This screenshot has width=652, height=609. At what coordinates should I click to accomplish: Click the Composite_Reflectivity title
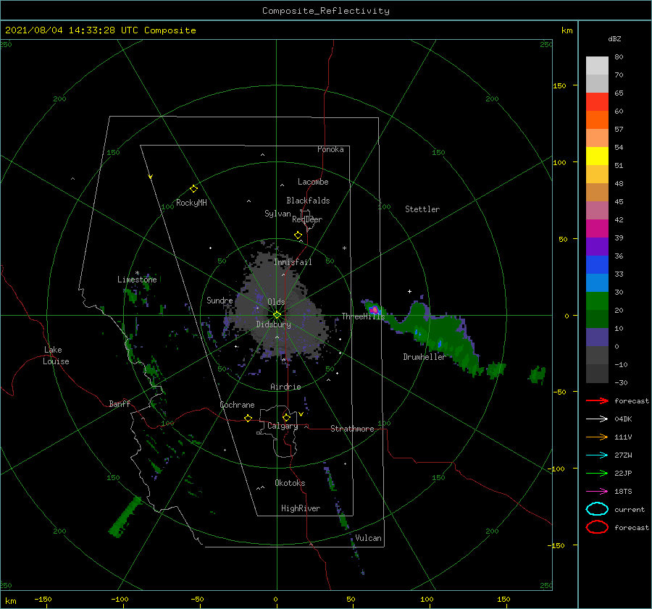[326, 11]
